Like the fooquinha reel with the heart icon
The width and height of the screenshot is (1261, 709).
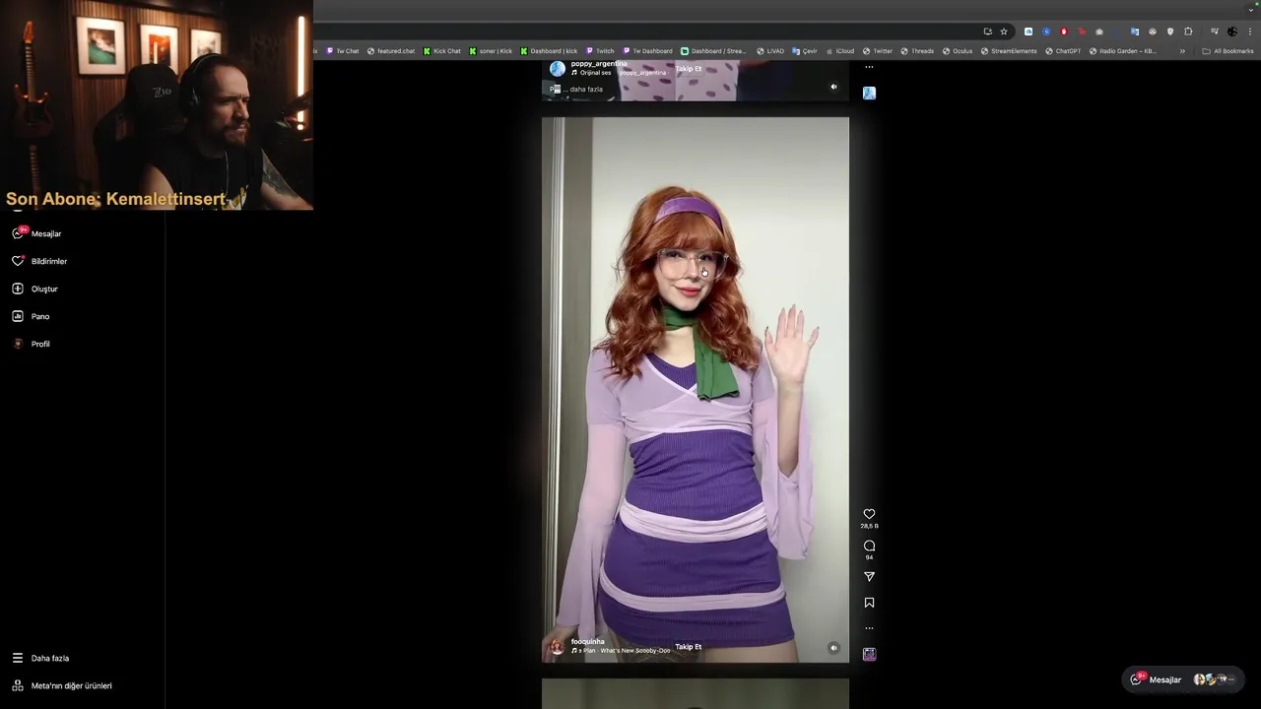point(869,514)
